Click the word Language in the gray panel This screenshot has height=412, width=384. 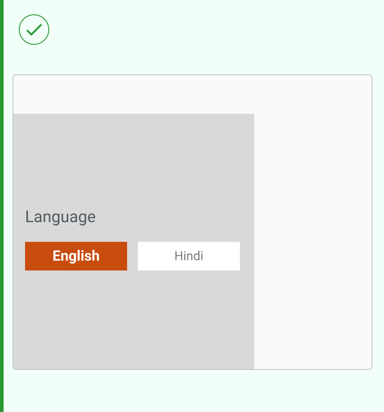pyautogui.click(x=60, y=217)
